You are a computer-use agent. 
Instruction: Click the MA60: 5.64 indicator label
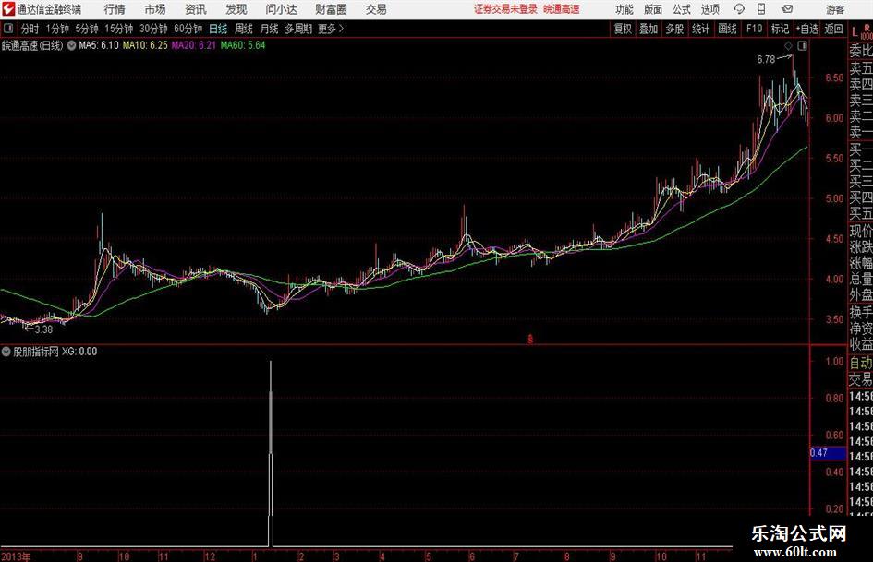pos(243,45)
